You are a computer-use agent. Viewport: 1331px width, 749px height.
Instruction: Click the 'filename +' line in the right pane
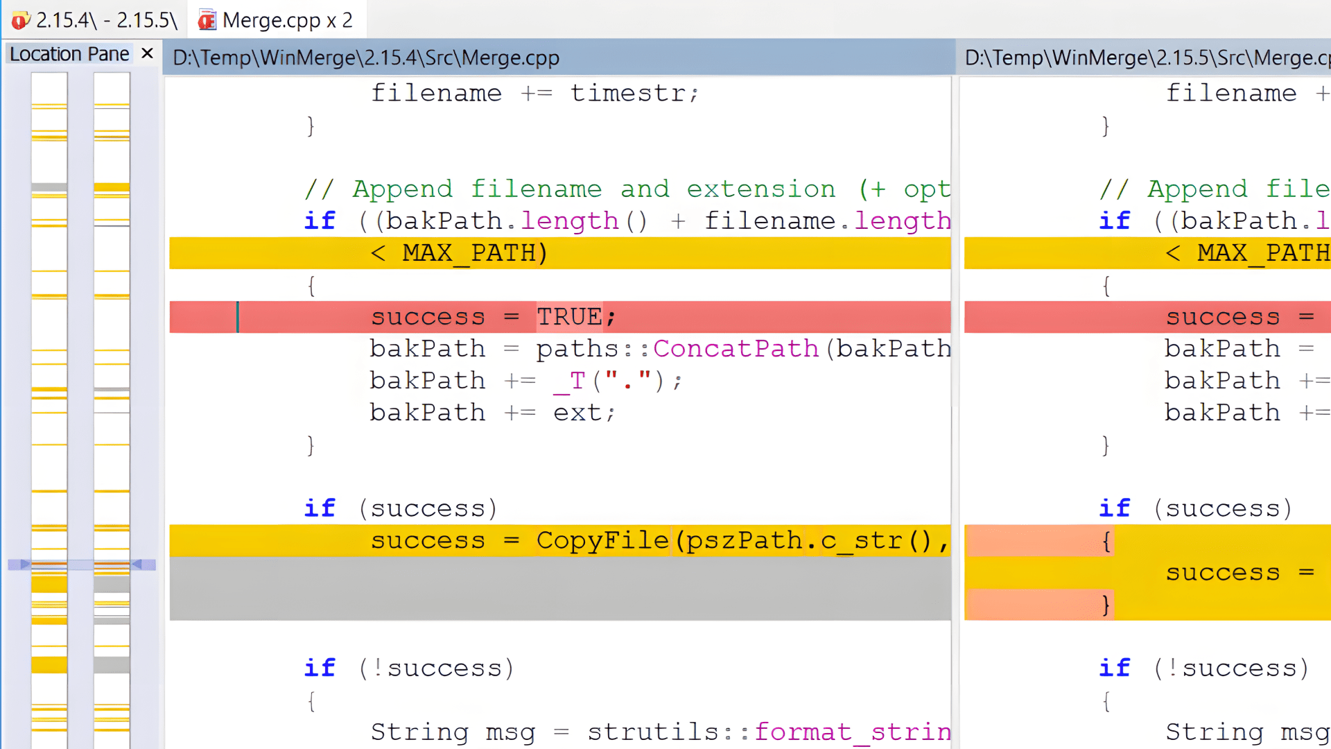click(x=1247, y=93)
